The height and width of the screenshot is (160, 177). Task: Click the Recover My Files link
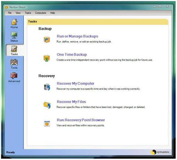pyautogui.click(x=71, y=102)
